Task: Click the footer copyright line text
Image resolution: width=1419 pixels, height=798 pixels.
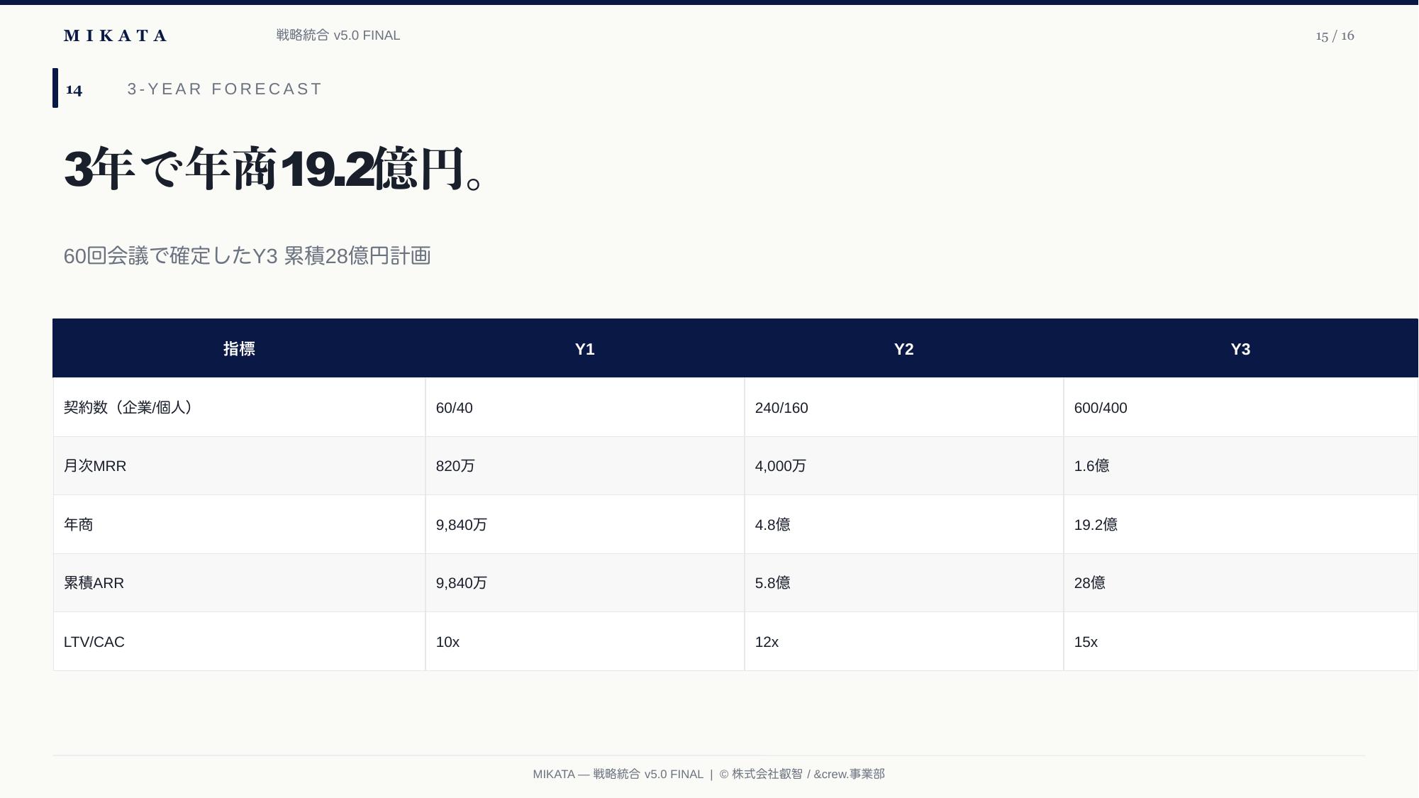Action: [x=709, y=774]
